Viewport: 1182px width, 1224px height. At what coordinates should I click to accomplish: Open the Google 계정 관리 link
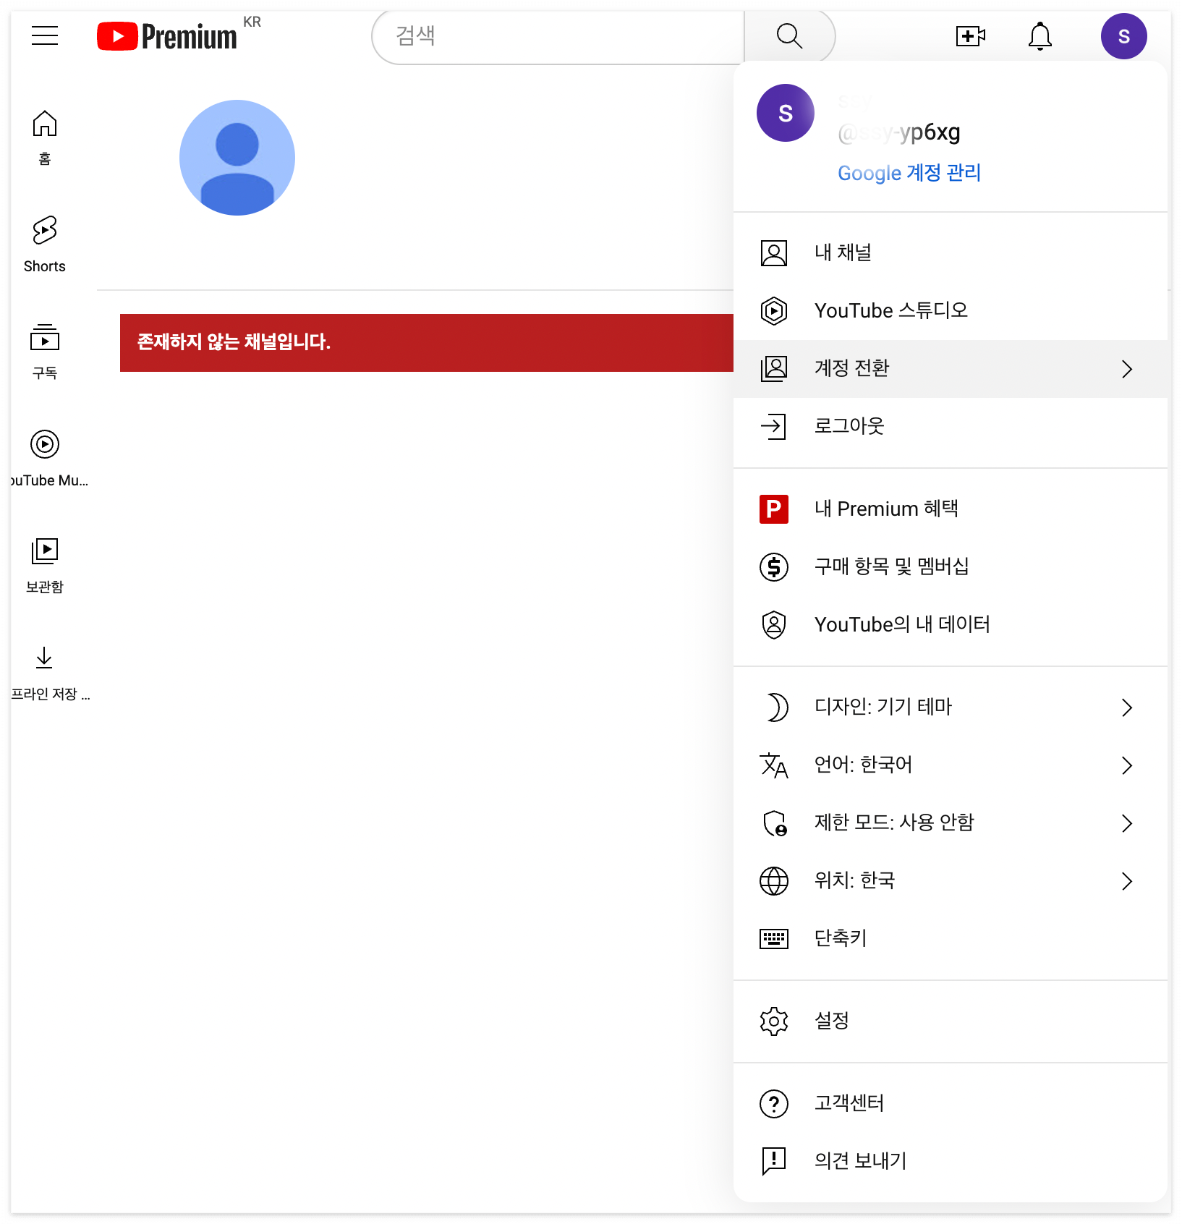tap(909, 173)
